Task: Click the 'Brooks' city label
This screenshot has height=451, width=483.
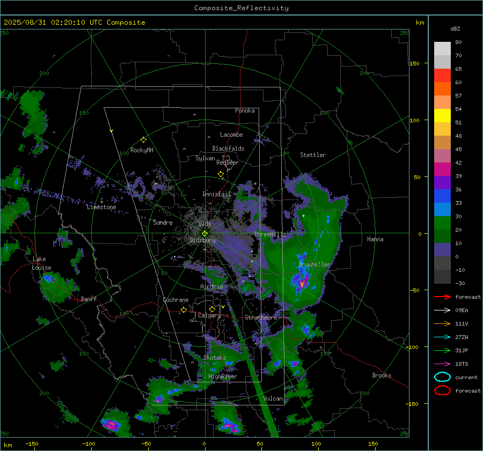Action: [382, 375]
